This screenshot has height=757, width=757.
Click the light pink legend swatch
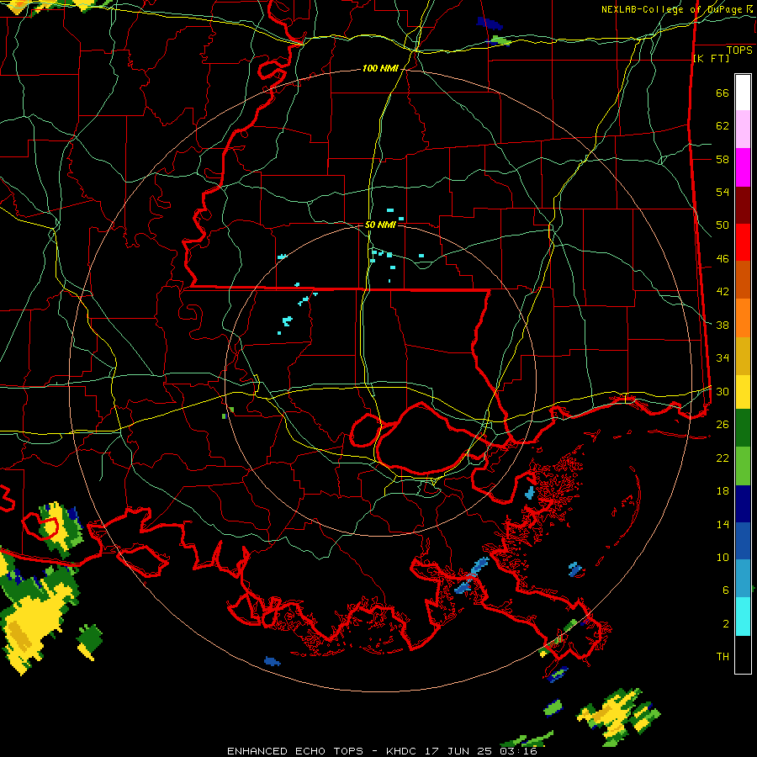(743, 130)
